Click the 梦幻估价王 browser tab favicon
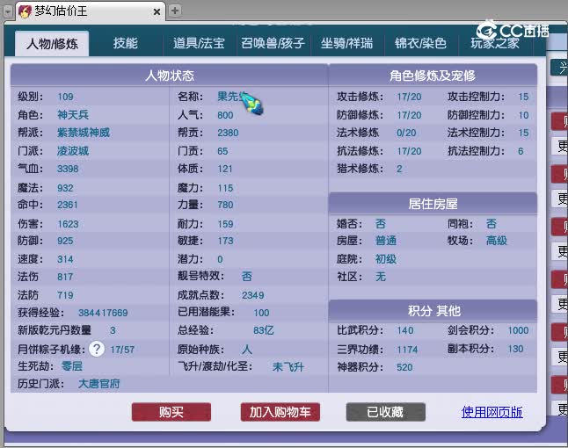Image resolution: width=568 pixels, height=448 pixels. [25, 11]
